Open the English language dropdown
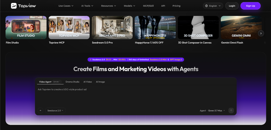Screen dimensions: 271x130 (213, 6)
